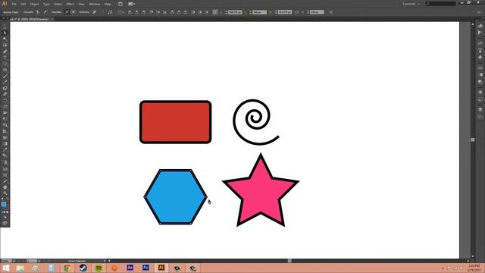The width and height of the screenshot is (485, 273).
Task: Open the Appearance panel in right dock
Action: coord(480,93)
